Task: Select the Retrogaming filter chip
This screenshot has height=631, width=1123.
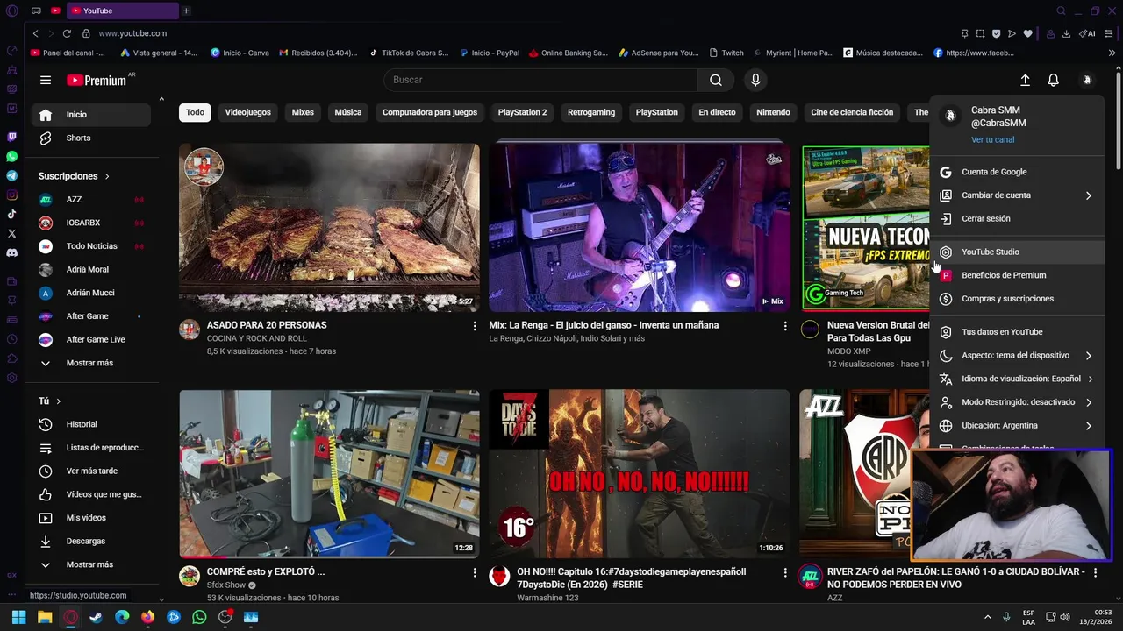Action: tap(591, 112)
